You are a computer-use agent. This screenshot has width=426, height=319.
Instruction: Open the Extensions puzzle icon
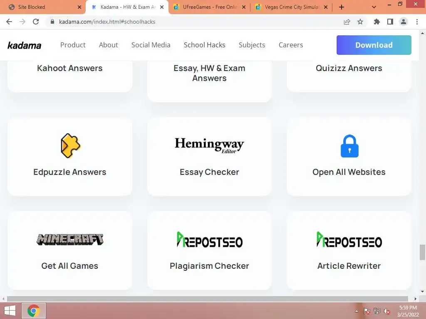tap(376, 22)
